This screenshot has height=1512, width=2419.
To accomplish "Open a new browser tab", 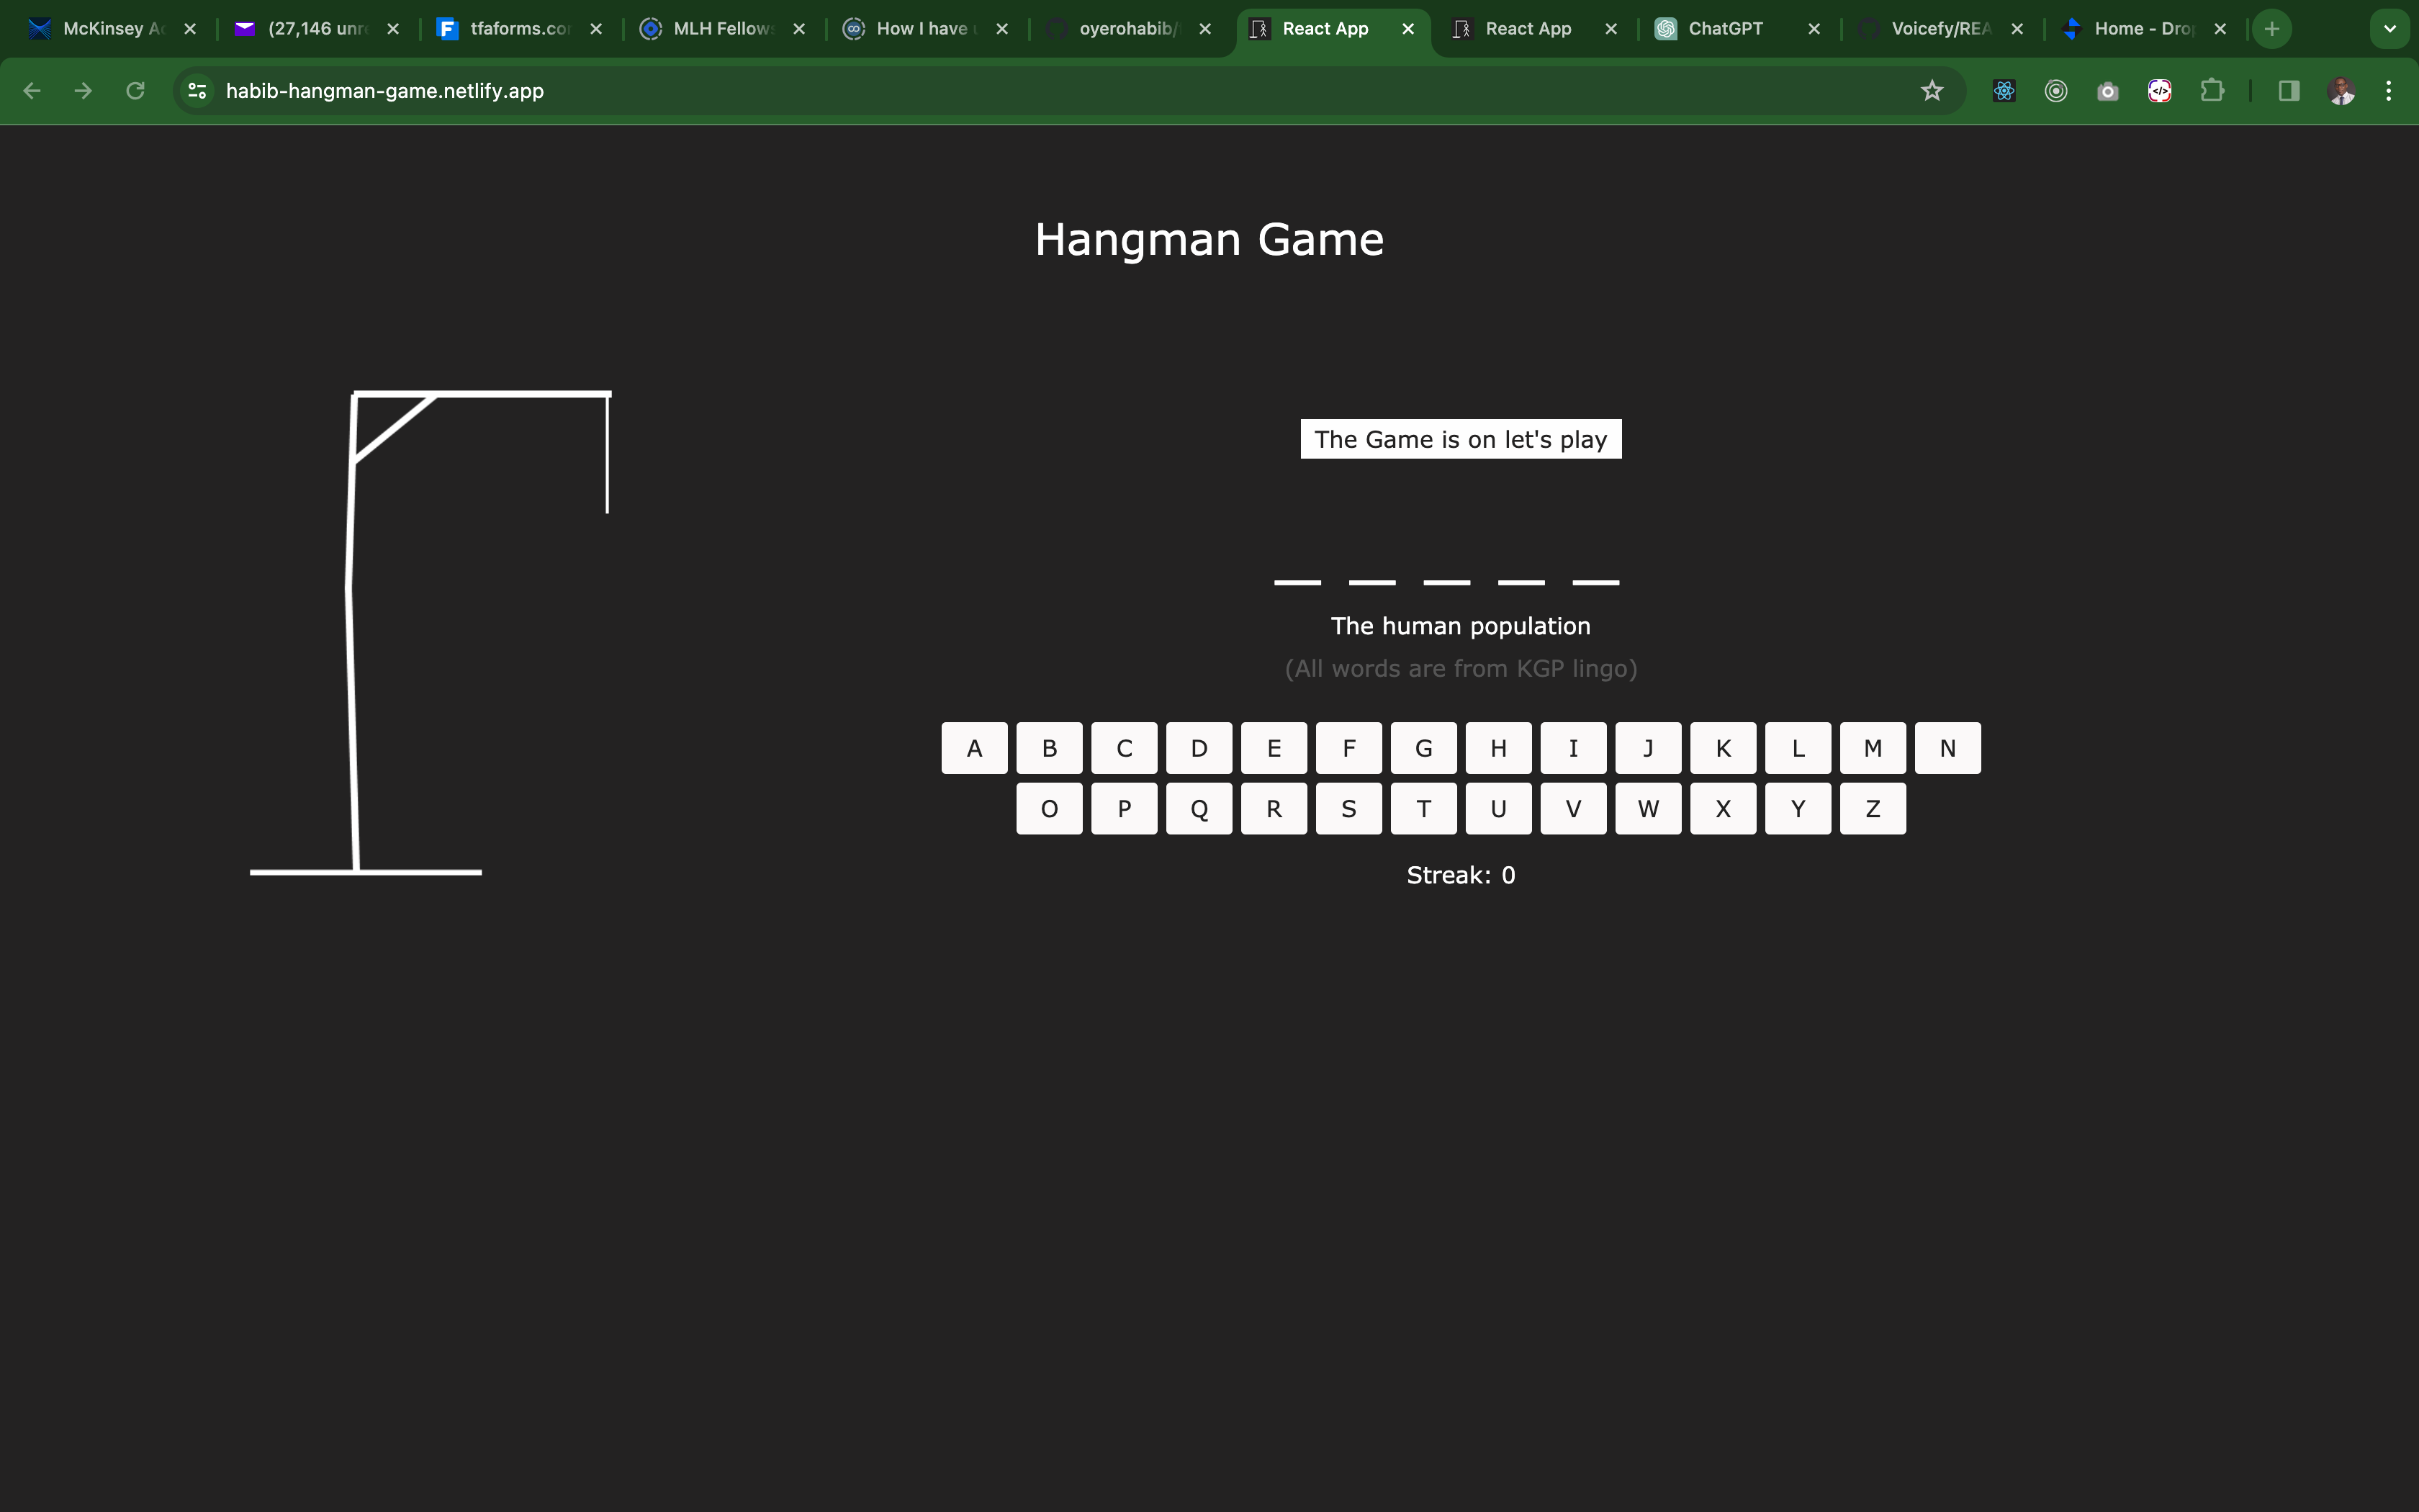I will click(x=2271, y=29).
